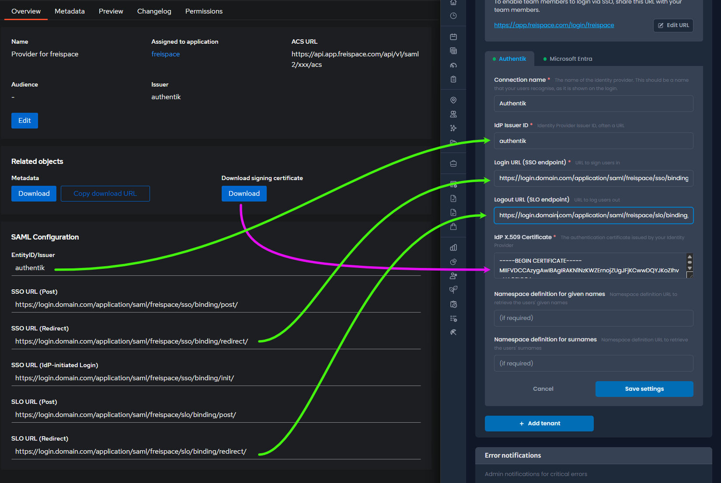Select the clock/time tracking sidebar icon
This screenshot has width=721, height=483.
453,15
